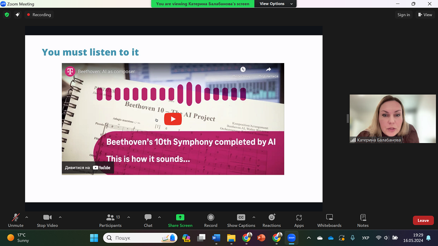This screenshot has width=438, height=246.
Task: Play the Beethoven YouTube video
Action: point(173,119)
